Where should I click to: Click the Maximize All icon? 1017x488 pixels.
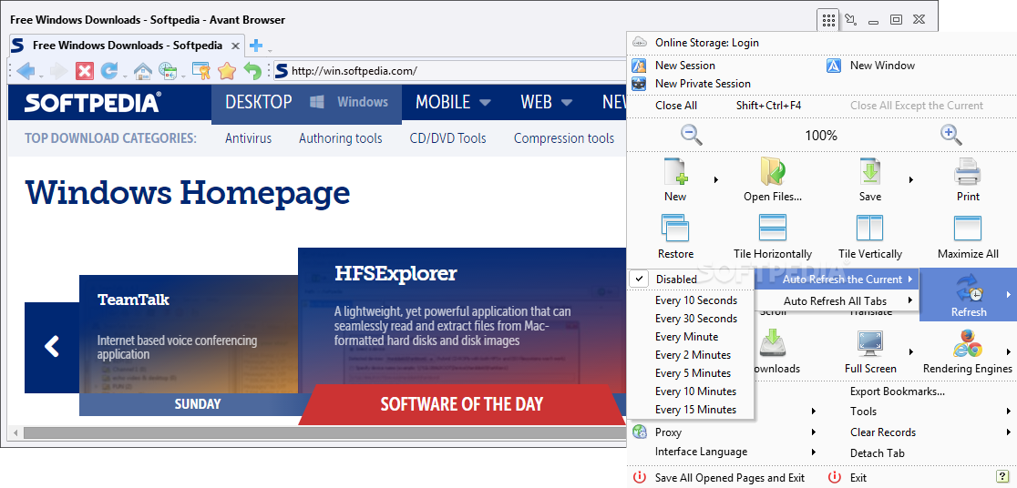[x=968, y=229]
